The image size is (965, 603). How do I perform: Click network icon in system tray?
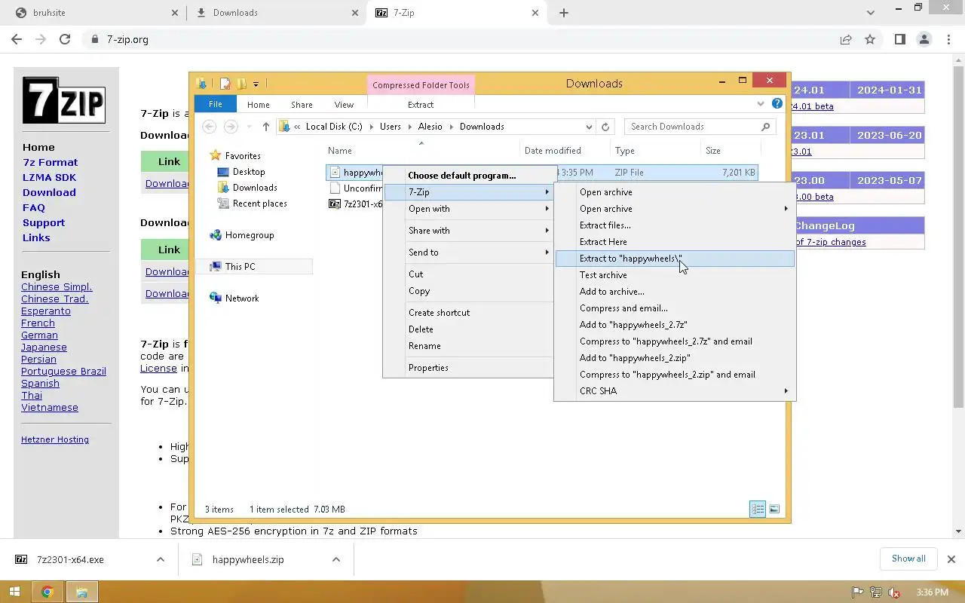(x=876, y=592)
